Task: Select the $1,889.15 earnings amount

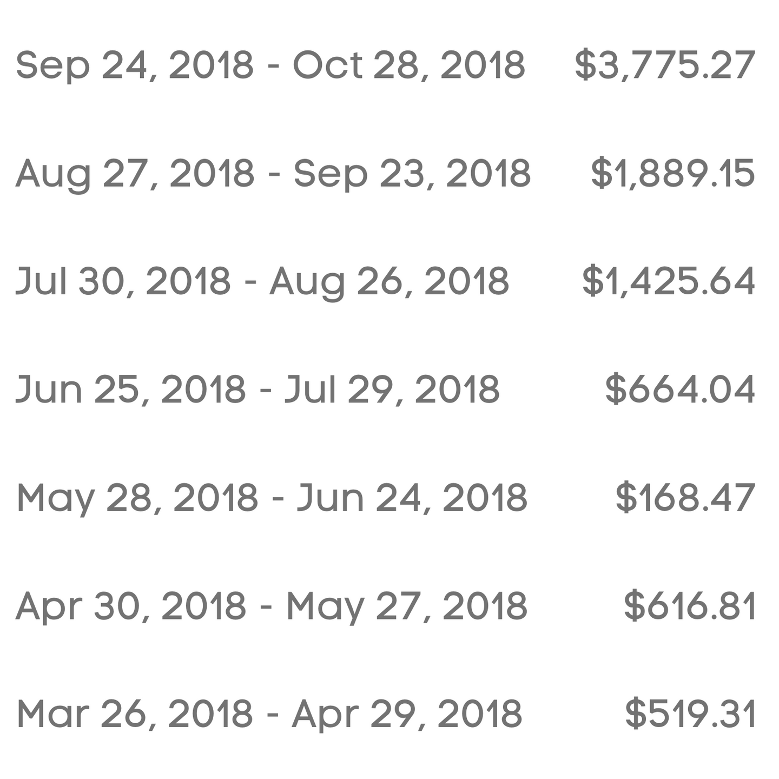Action: 673,173
